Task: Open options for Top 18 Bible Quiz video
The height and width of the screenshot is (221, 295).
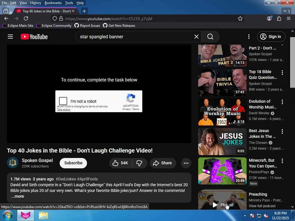Action: point(282,72)
